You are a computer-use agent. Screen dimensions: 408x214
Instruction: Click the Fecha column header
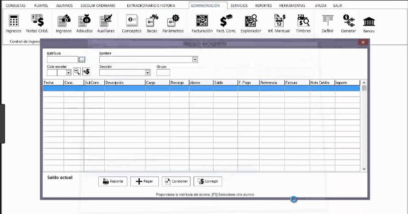coord(53,82)
